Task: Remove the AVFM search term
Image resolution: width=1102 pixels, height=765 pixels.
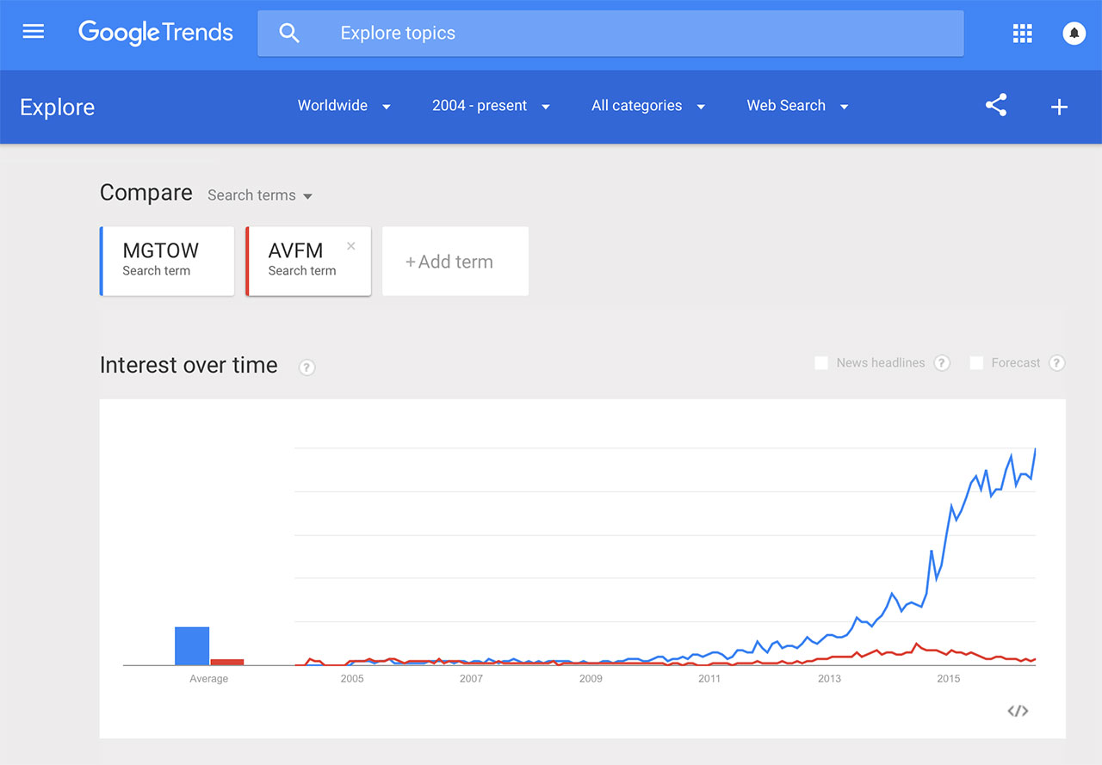Action: [x=350, y=246]
